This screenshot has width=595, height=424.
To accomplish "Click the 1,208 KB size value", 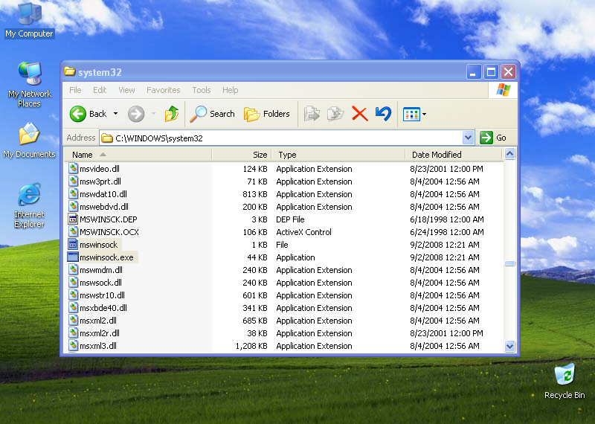I will 251,346.
